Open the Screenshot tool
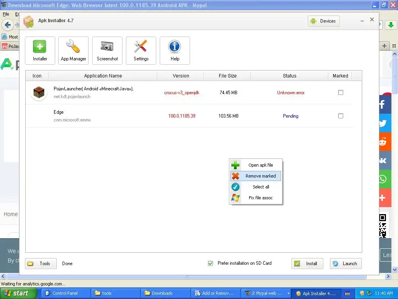The width and height of the screenshot is (398, 299). [x=107, y=51]
